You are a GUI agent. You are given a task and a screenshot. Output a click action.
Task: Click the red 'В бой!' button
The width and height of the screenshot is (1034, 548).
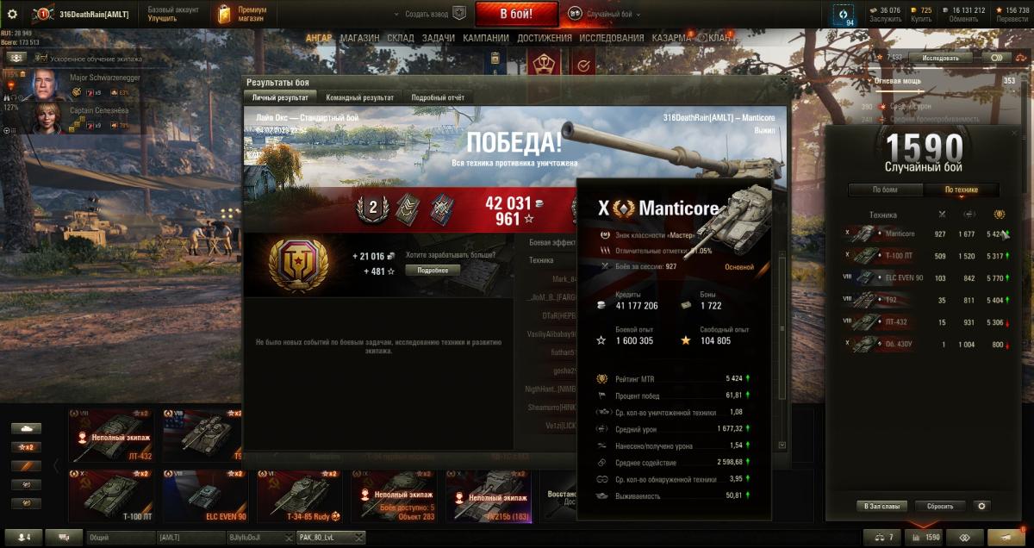click(x=516, y=14)
